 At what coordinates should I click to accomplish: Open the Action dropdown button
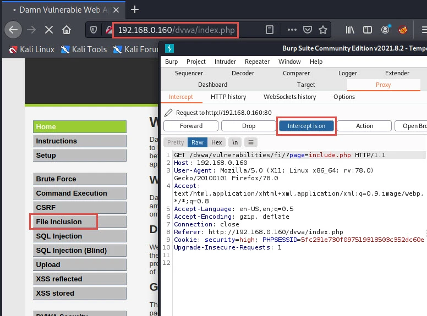[364, 126]
